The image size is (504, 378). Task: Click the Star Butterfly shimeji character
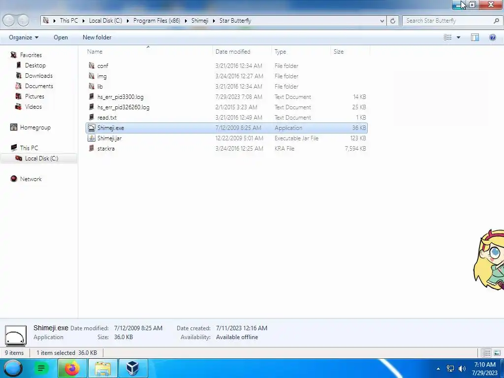pyautogui.click(x=489, y=260)
